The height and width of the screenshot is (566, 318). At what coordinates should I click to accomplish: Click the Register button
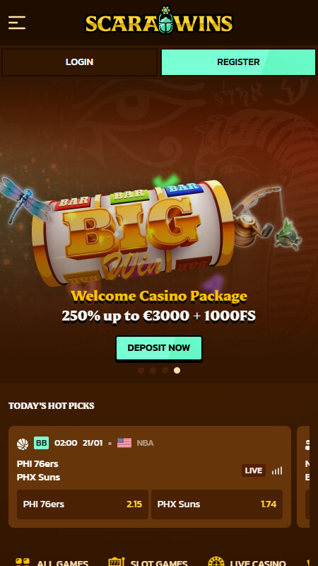(x=238, y=62)
